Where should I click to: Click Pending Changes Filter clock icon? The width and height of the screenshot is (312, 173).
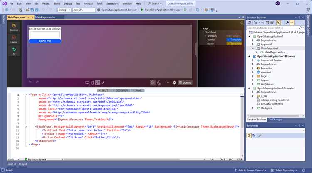256,23
